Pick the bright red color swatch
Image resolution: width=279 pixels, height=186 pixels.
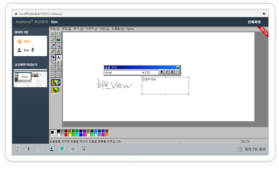[x=66, y=135]
